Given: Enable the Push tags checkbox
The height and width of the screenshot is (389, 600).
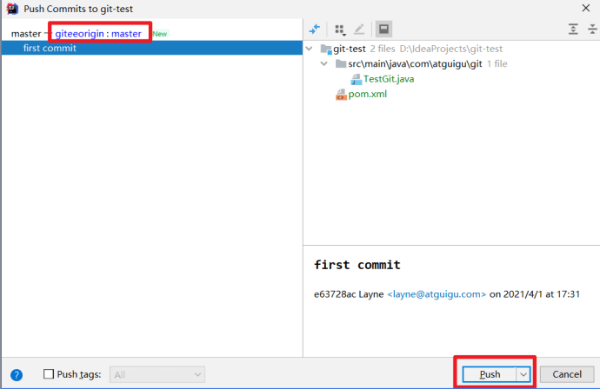Looking at the screenshot, I should tap(49, 373).
